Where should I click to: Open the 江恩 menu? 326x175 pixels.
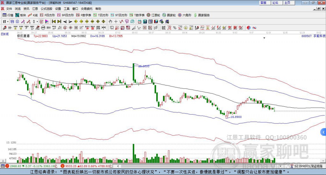point(35,9)
